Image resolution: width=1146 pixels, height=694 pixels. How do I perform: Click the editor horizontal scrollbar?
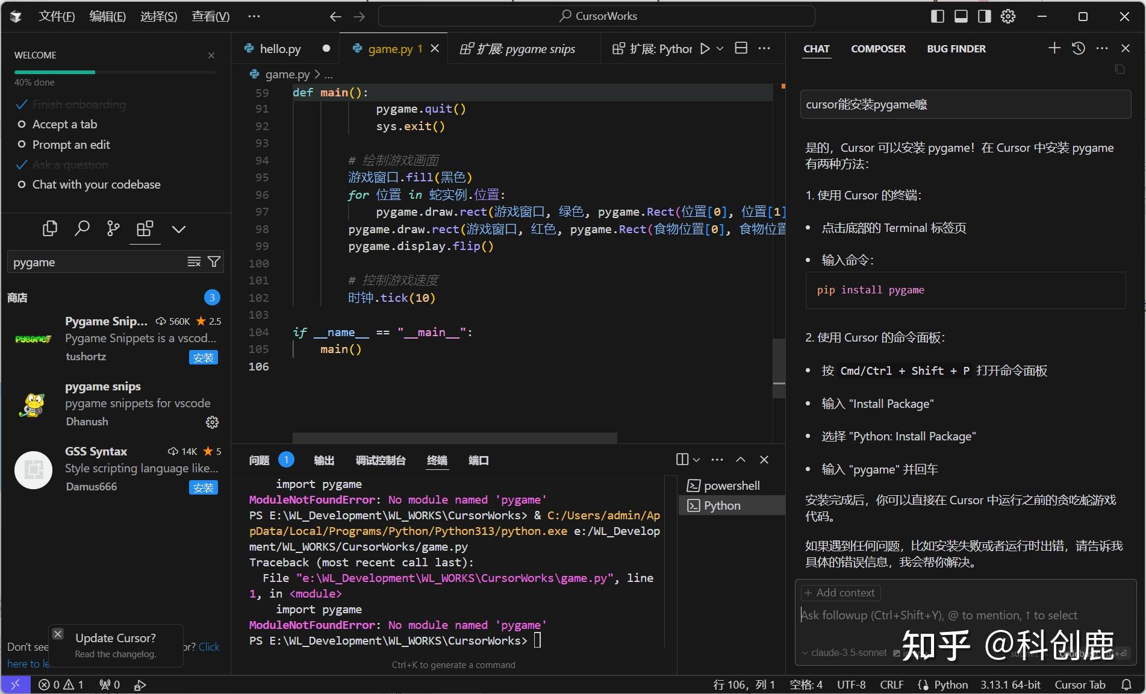click(x=454, y=437)
